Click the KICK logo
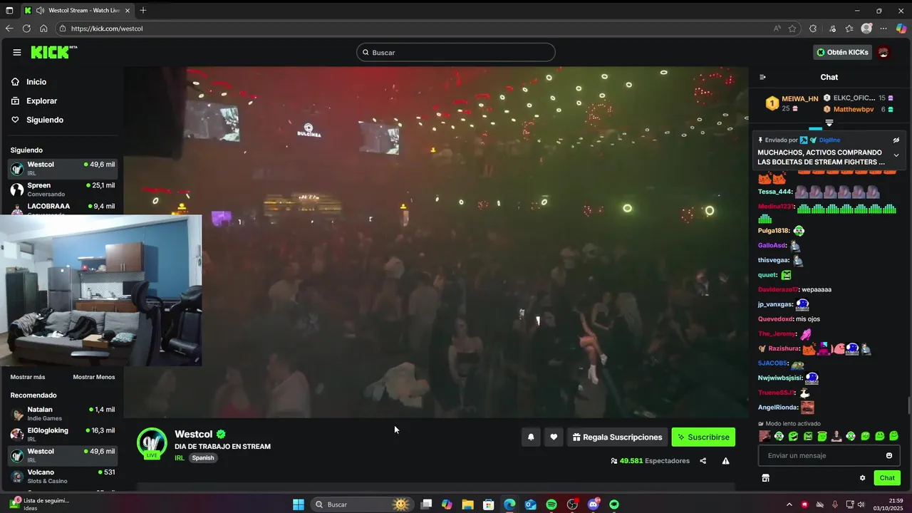The height and width of the screenshot is (513, 912). [53, 52]
